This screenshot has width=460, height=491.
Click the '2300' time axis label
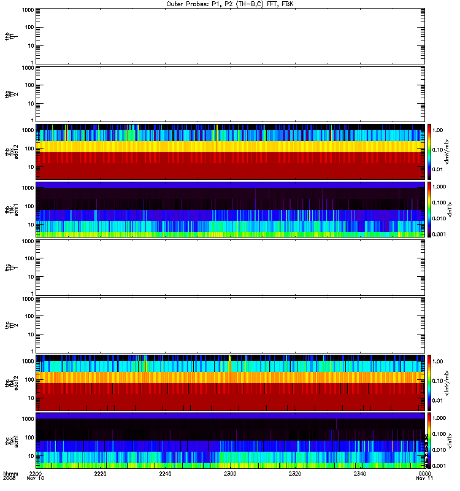[x=230, y=473]
